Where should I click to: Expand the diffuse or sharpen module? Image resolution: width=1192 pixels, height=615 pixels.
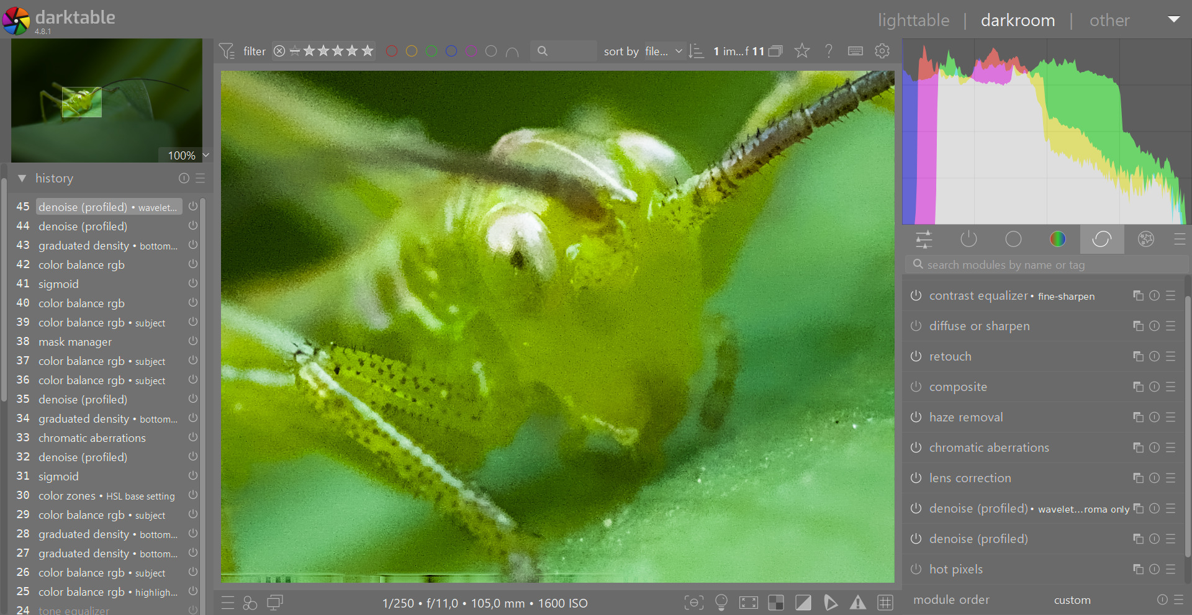979,326
